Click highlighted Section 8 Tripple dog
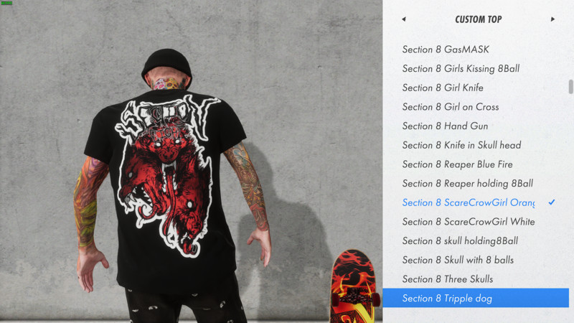This screenshot has height=323, width=574. pos(476,298)
